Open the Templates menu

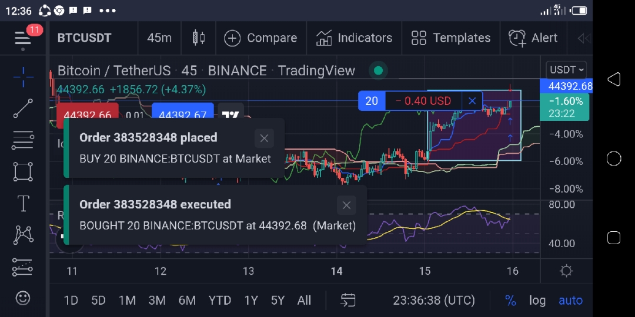451,38
